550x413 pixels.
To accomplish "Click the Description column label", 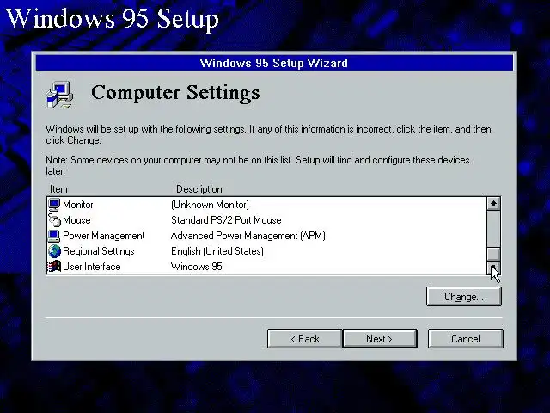I will pyautogui.click(x=199, y=189).
